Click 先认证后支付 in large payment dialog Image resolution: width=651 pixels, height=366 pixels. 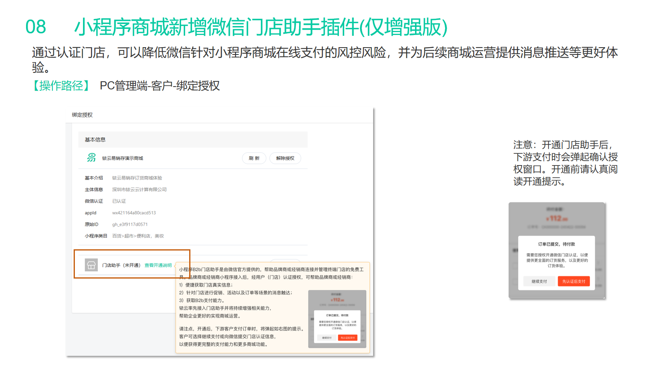[x=574, y=281]
